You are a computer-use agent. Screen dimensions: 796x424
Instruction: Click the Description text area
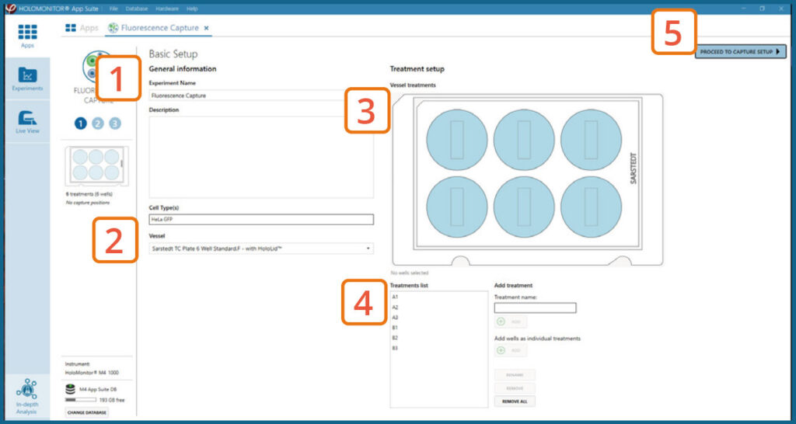(261, 157)
